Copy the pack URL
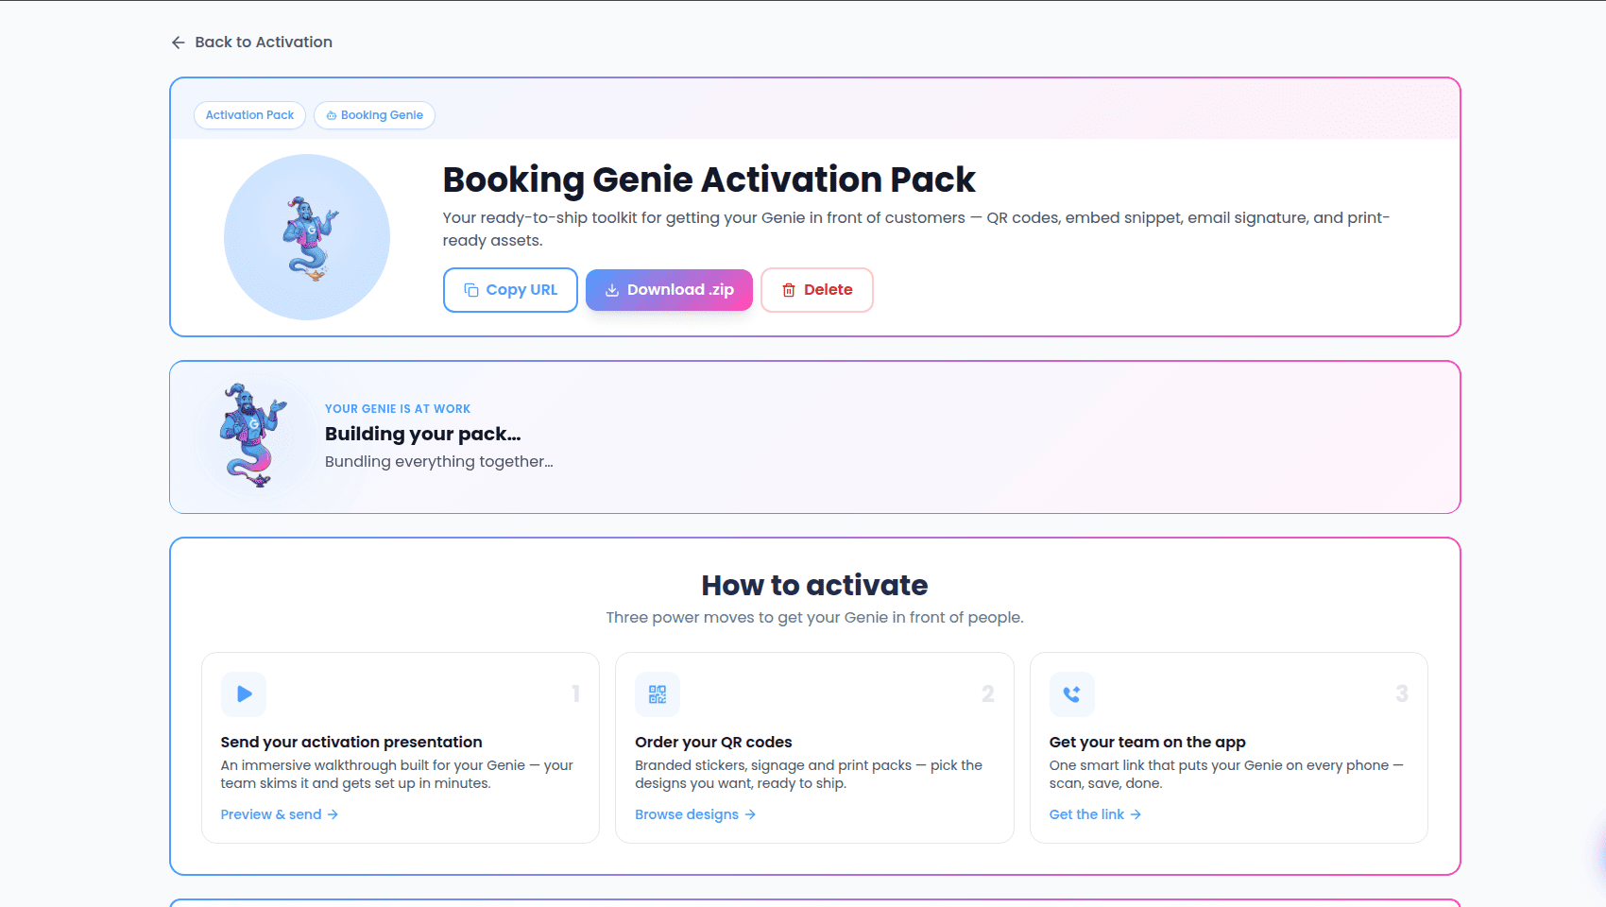1606x907 pixels. click(x=510, y=290)
